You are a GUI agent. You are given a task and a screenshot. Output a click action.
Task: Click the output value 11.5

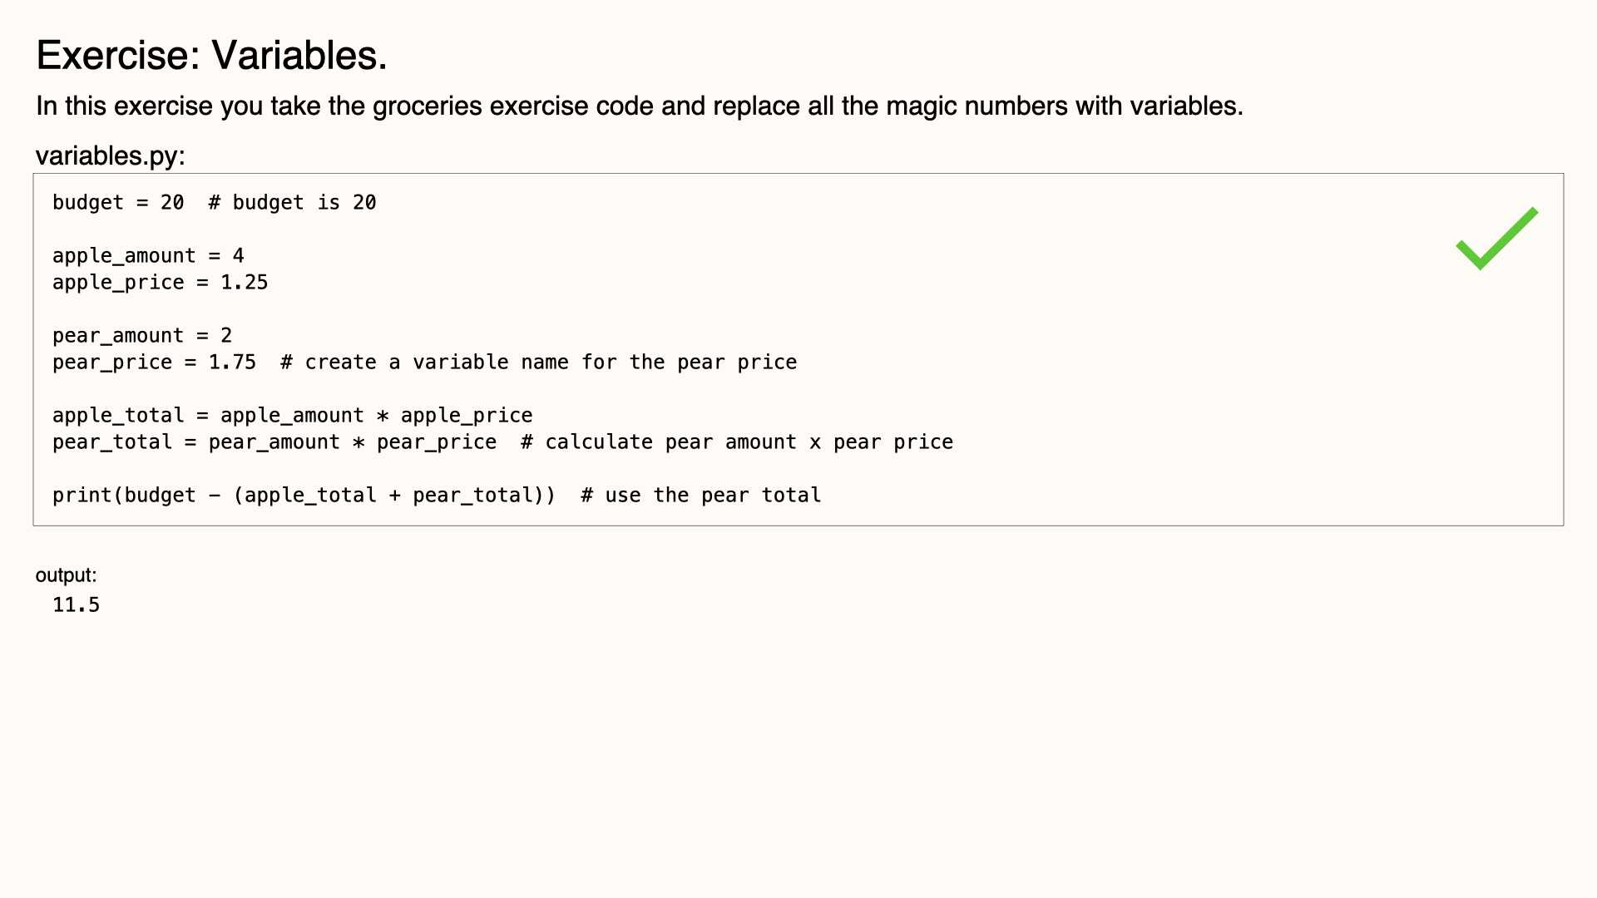[76, 604]
